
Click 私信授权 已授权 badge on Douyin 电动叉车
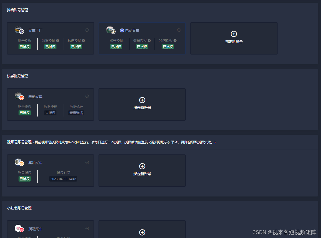tap(168, 47)
